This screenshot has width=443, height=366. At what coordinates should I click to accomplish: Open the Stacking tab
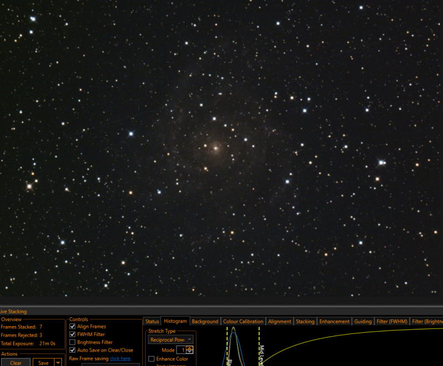pyautogui.click(x=305, y=321)
